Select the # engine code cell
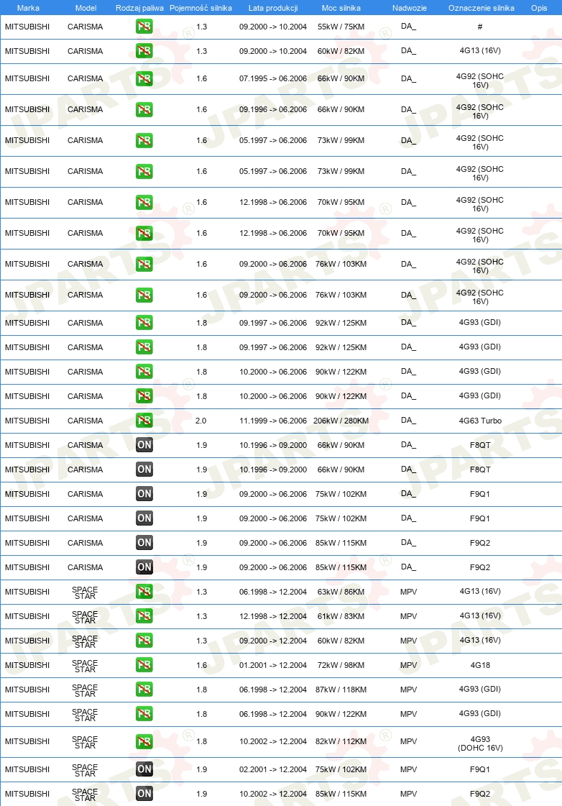The width and height of the screenshot is (562, 806). tap(480, 26)
